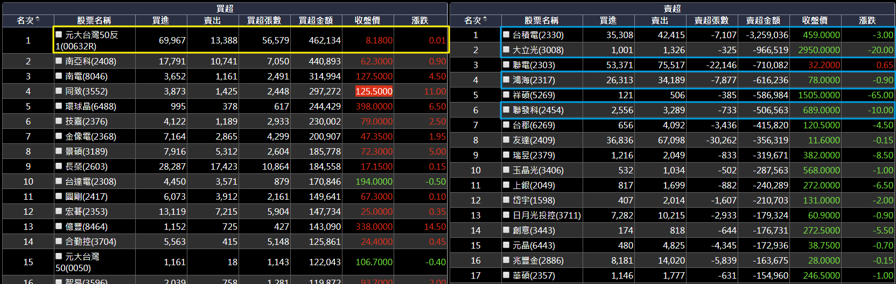The width and height of the screenshot is (896, 284).
Task: Click 漲跌 header in 賣超 table
Action: coord(867,20)
